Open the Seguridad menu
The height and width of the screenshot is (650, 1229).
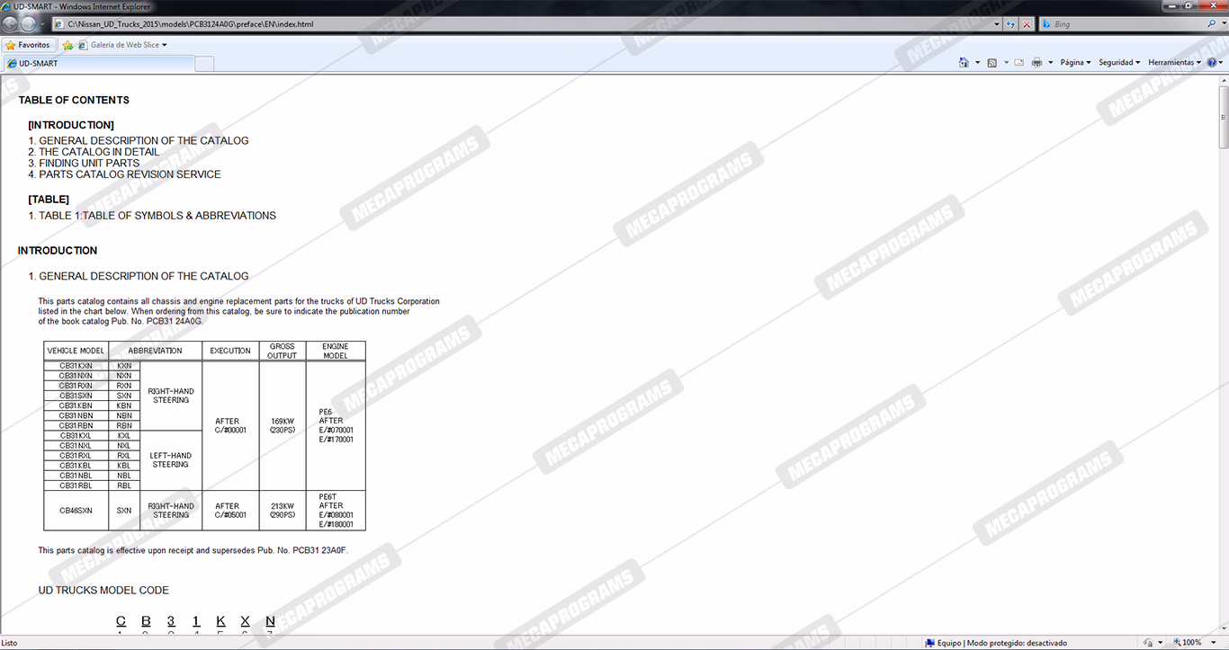click(1119, 63)
